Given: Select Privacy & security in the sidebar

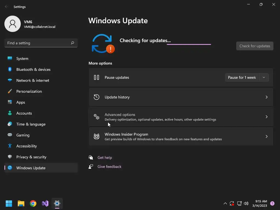Looking at the screenshot, I should pos(41,157).
